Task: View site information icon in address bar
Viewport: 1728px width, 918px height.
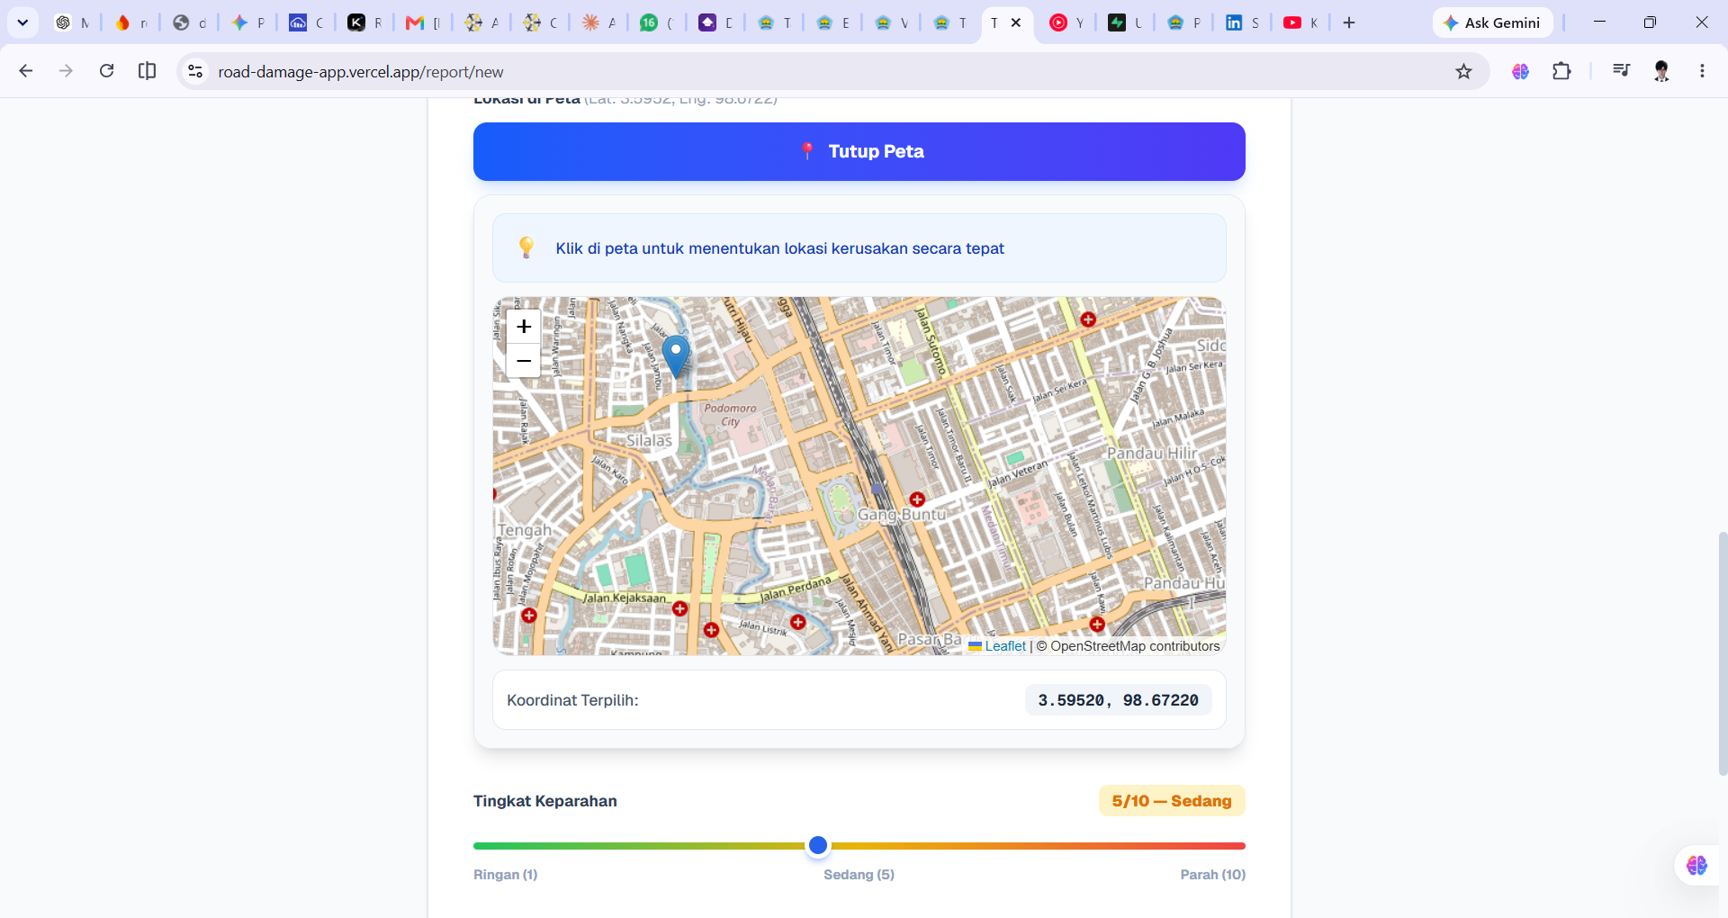Action: point(194,71)
